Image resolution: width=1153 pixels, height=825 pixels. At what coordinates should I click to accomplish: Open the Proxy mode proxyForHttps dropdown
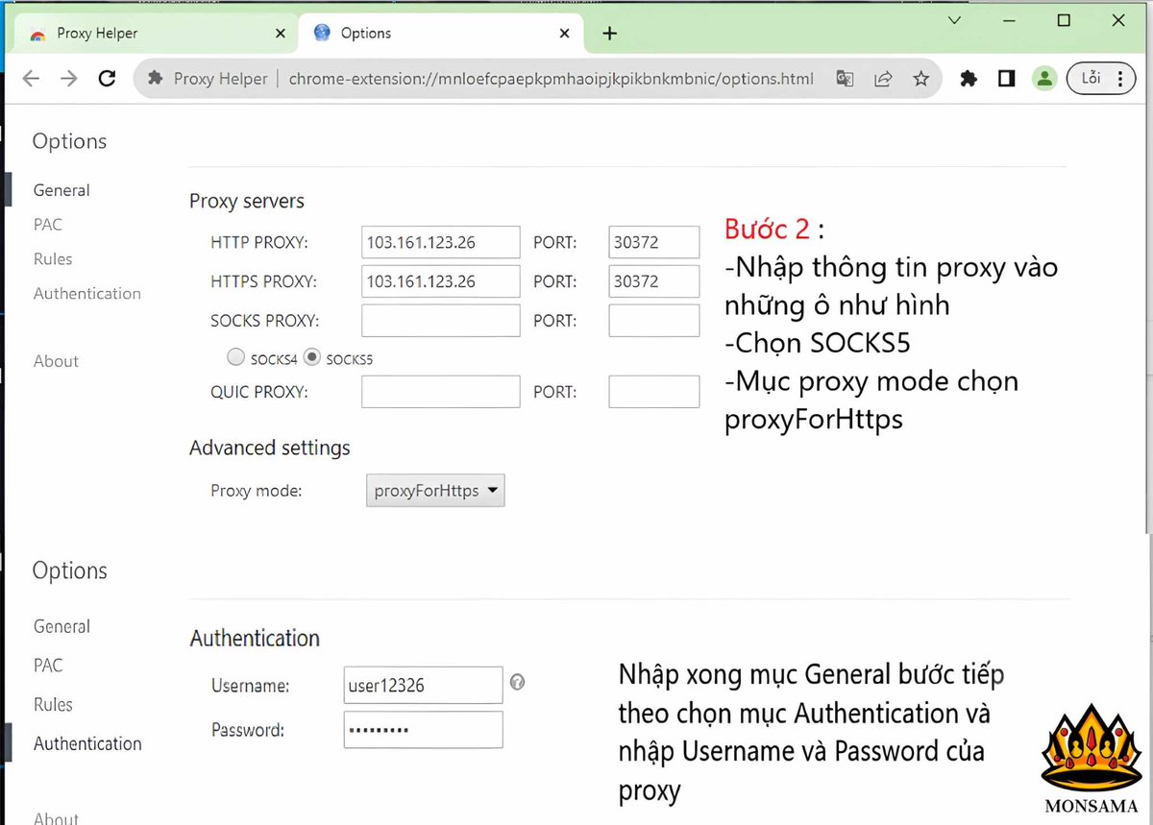436,491
